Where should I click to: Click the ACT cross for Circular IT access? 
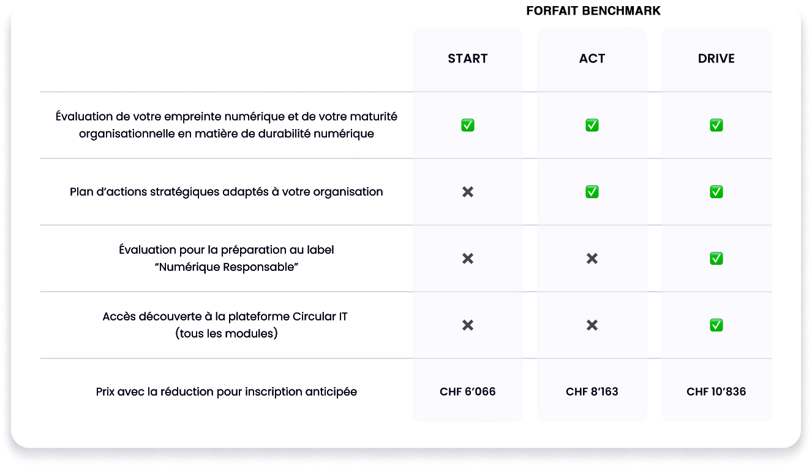[x=592, y=325]
